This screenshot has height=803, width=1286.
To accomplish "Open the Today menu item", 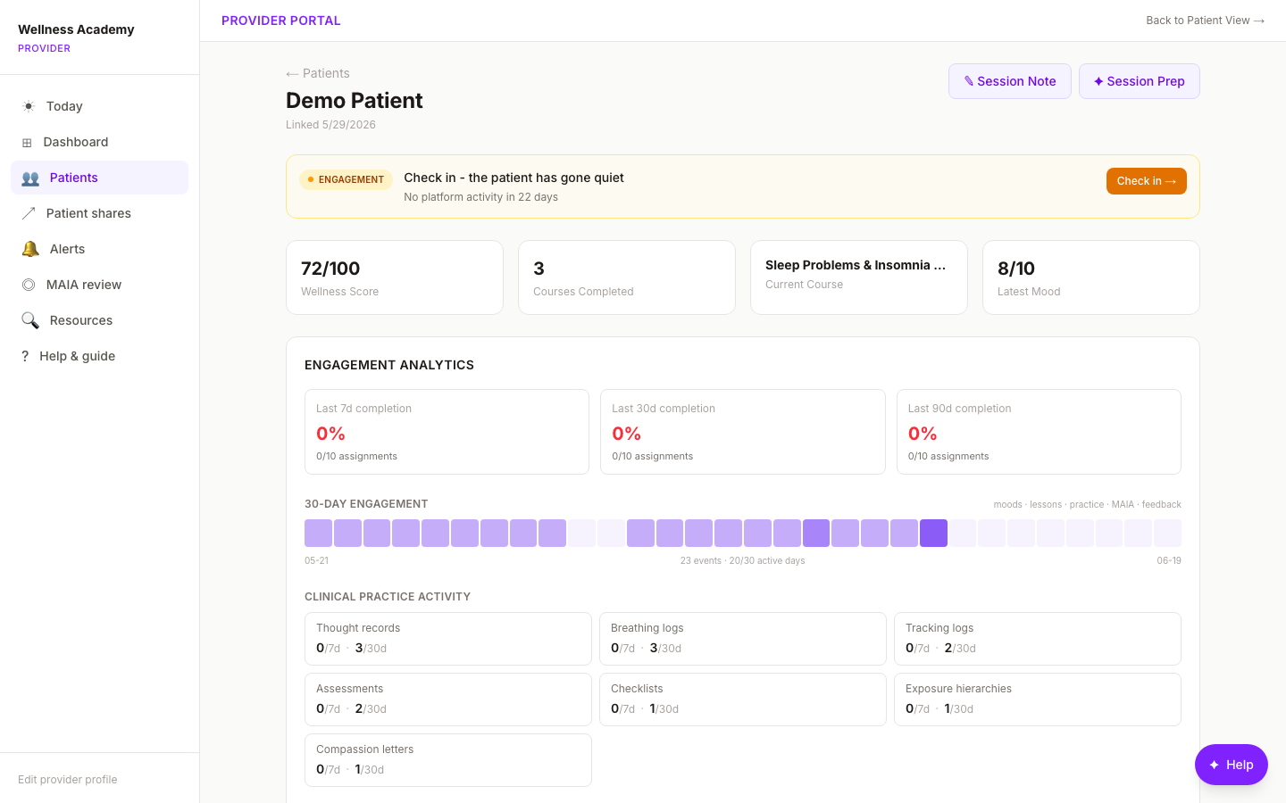I will pos(99,106).
